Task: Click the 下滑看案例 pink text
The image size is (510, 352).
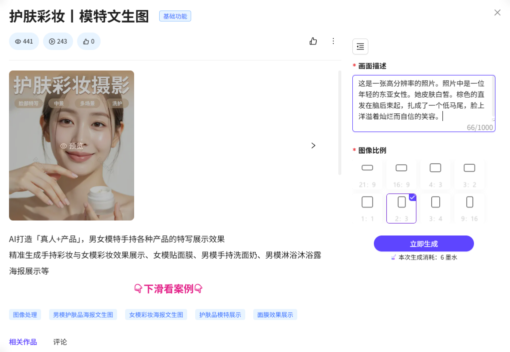Action: click(169, 288)
